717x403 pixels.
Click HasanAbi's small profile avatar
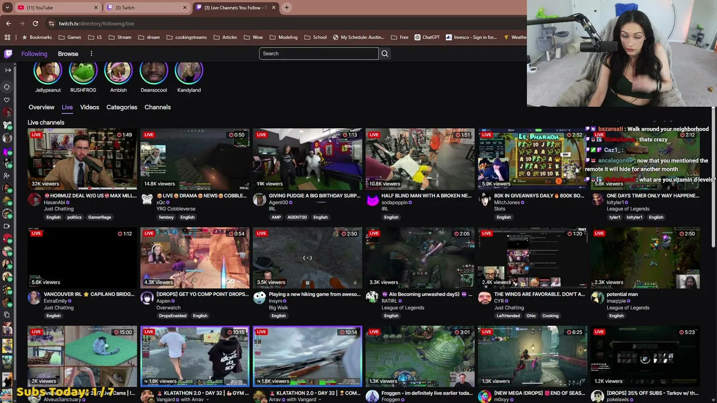[x=34, y=200]
